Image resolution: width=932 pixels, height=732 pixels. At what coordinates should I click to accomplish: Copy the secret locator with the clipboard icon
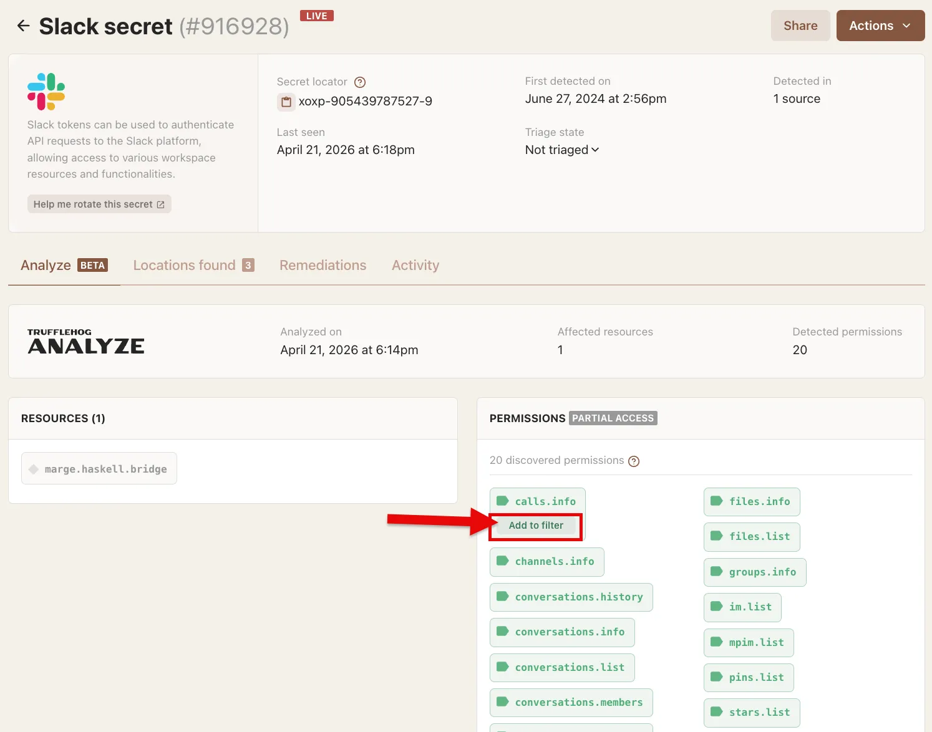coord(286,102)
